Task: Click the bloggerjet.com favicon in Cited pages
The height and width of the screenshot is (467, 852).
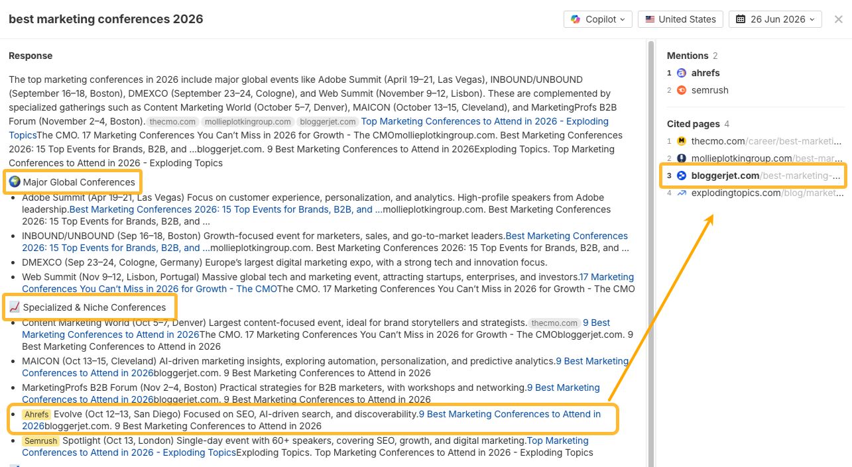Action: click(682, 176)
